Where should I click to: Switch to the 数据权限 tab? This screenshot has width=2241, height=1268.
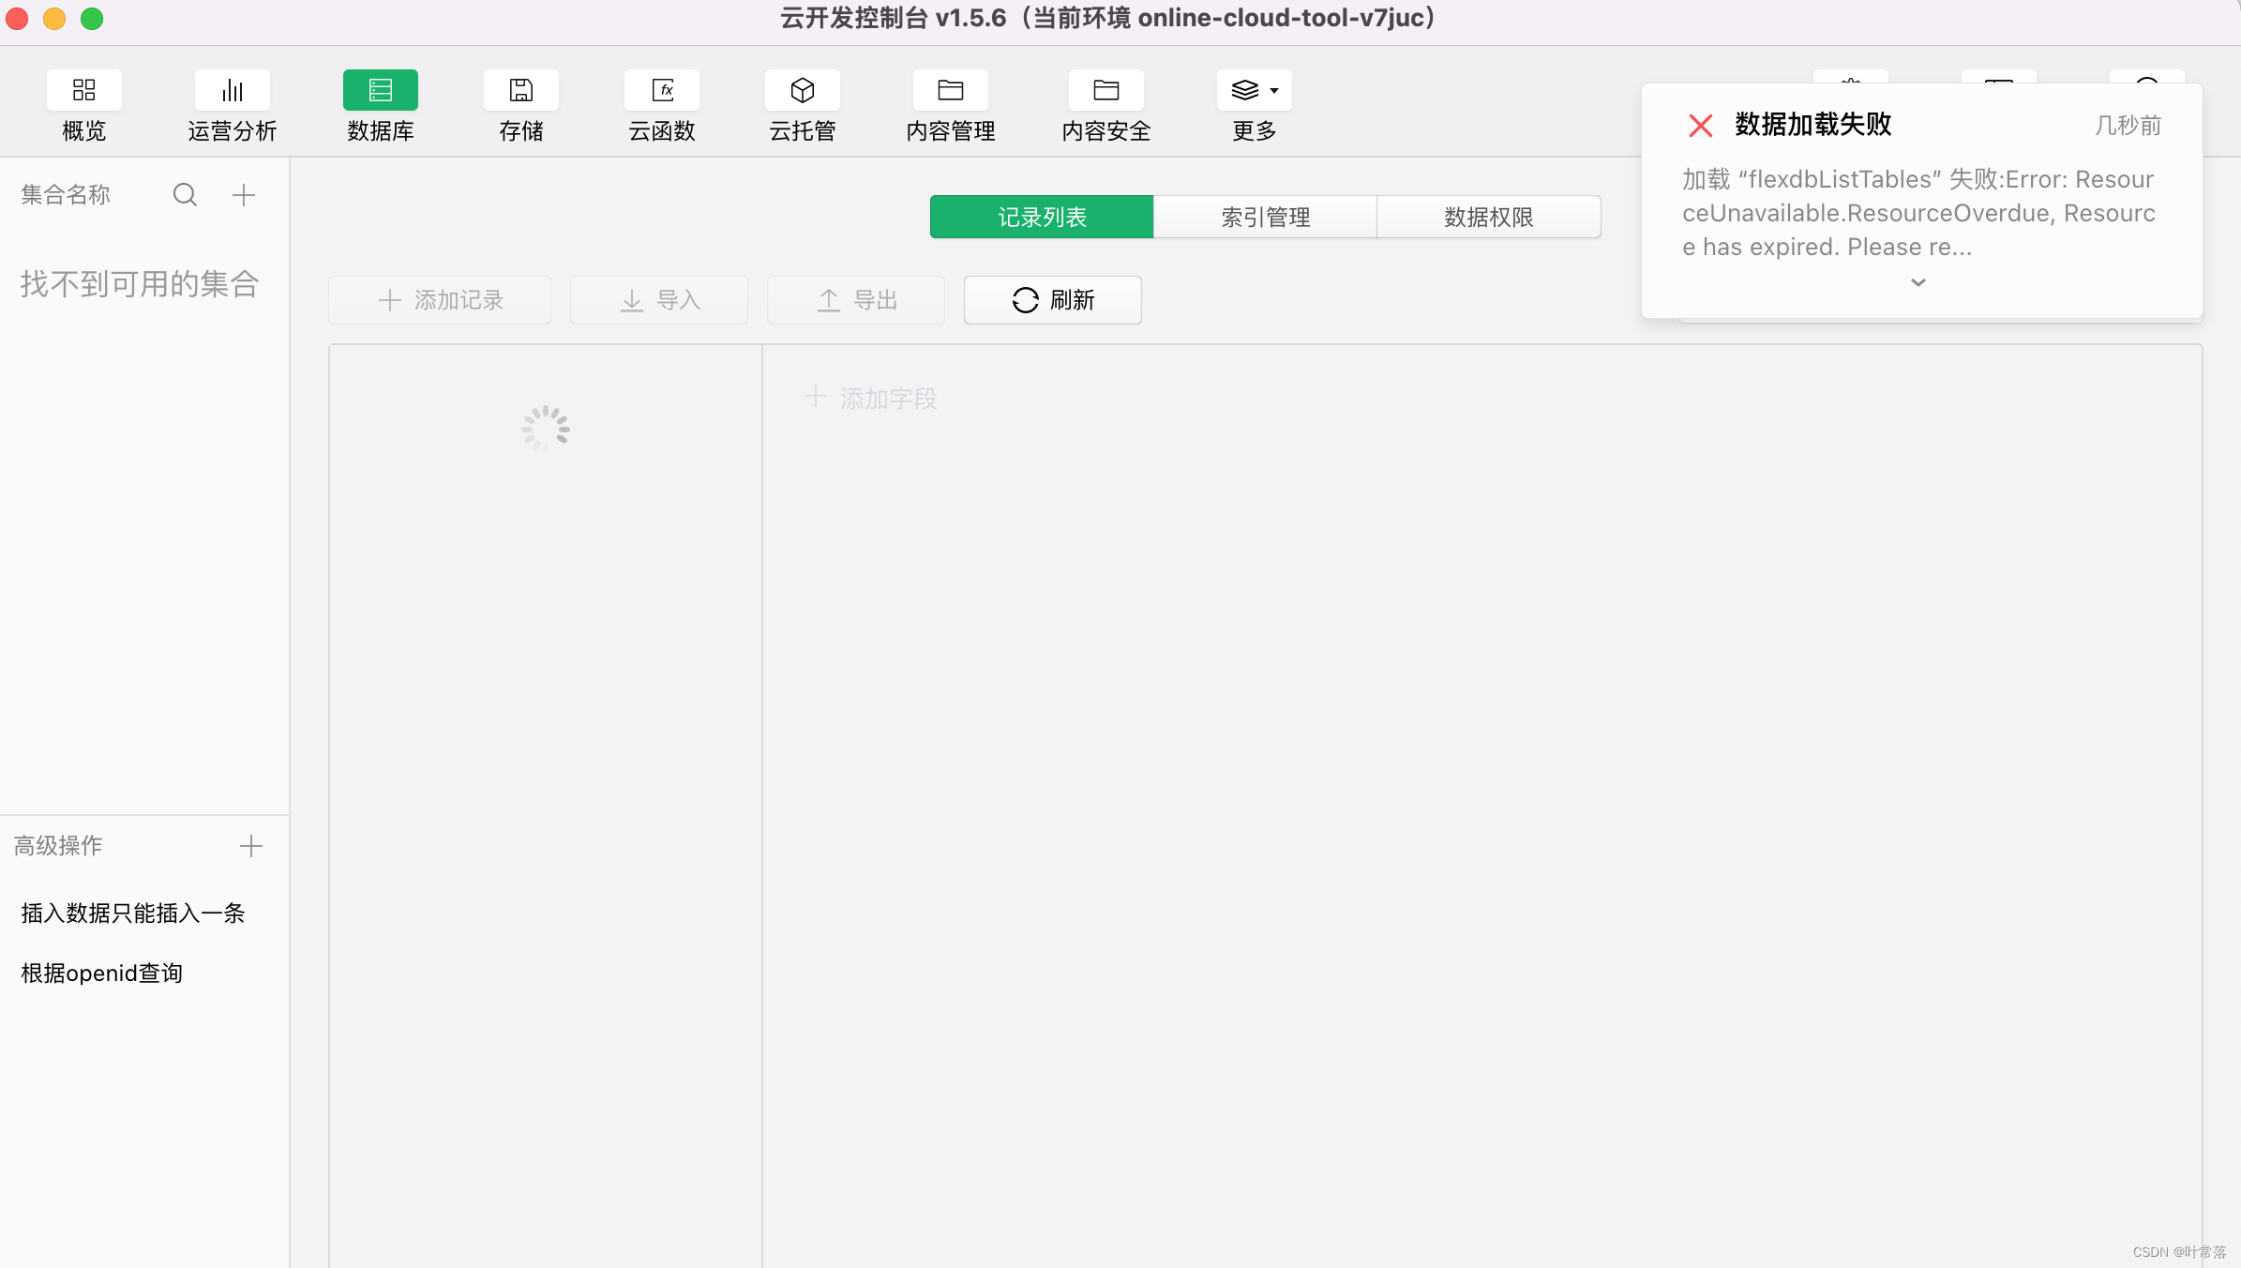(x=1488, y=217)
